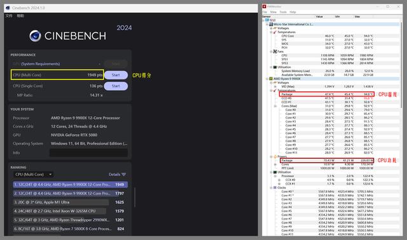
Task: Select the Apple M1 Ultra ranking entry
Action: (70, 202)
